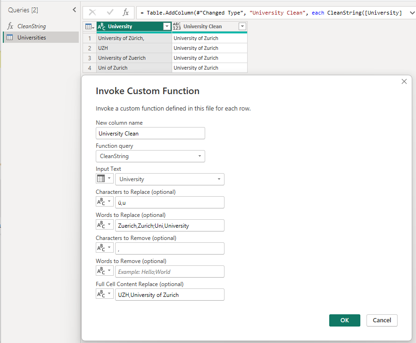The image size is (416, 343).
Task: Open University column filter dropdown
Action: (x=166, y=27)
